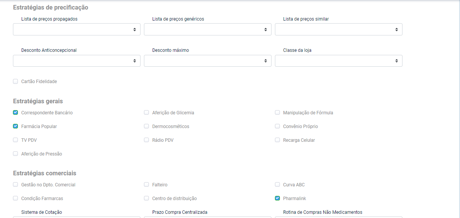Screen dimensions: 460x218
Task: Uncheck Correspondente Bancário option
Action: (16, 112)
